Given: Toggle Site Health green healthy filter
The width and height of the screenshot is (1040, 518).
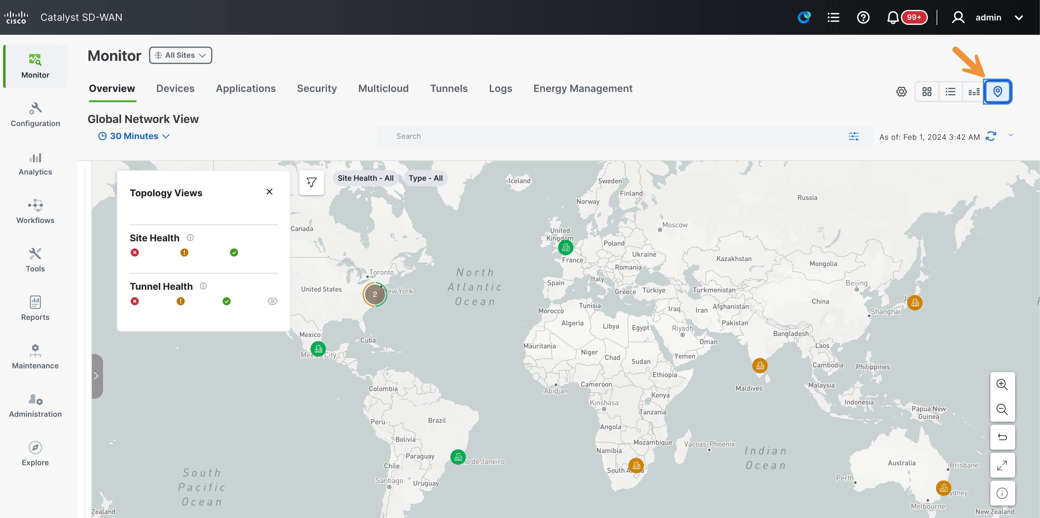Looking at the screenshot, I should (234, 252).
